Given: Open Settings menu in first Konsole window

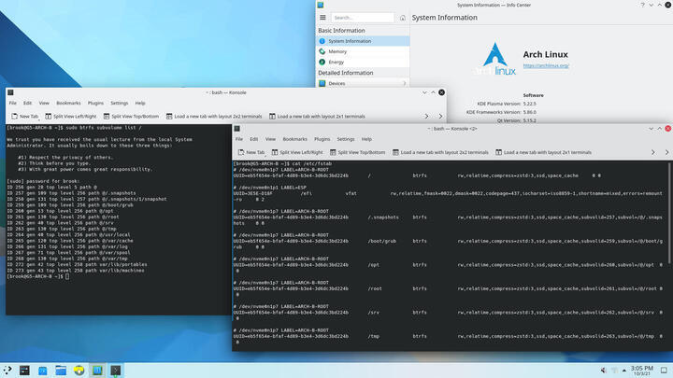Looking at the screenshot, I should tap(120, 104).
